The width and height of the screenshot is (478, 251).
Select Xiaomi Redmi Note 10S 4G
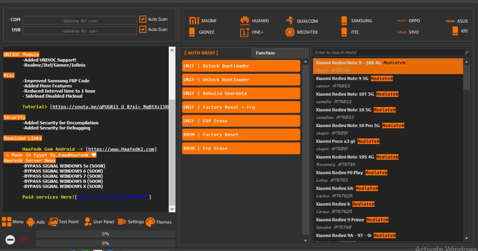(388, 161)
